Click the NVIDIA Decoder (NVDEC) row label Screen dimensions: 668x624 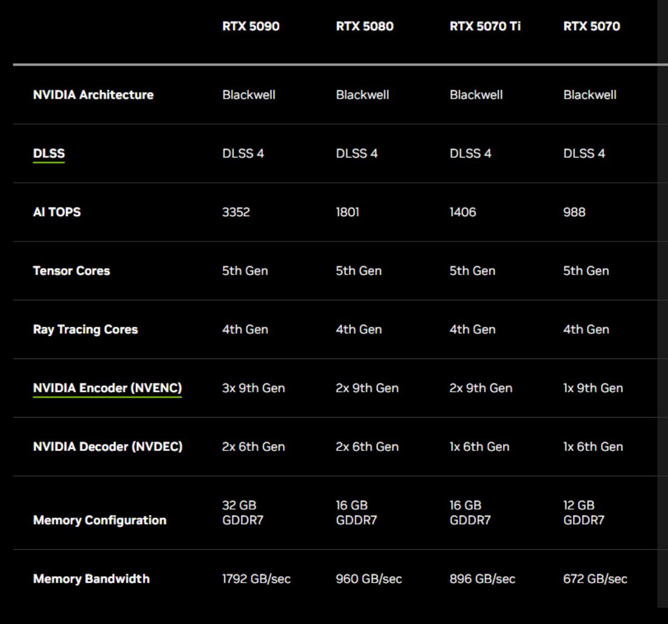click(x=107, y=447)
